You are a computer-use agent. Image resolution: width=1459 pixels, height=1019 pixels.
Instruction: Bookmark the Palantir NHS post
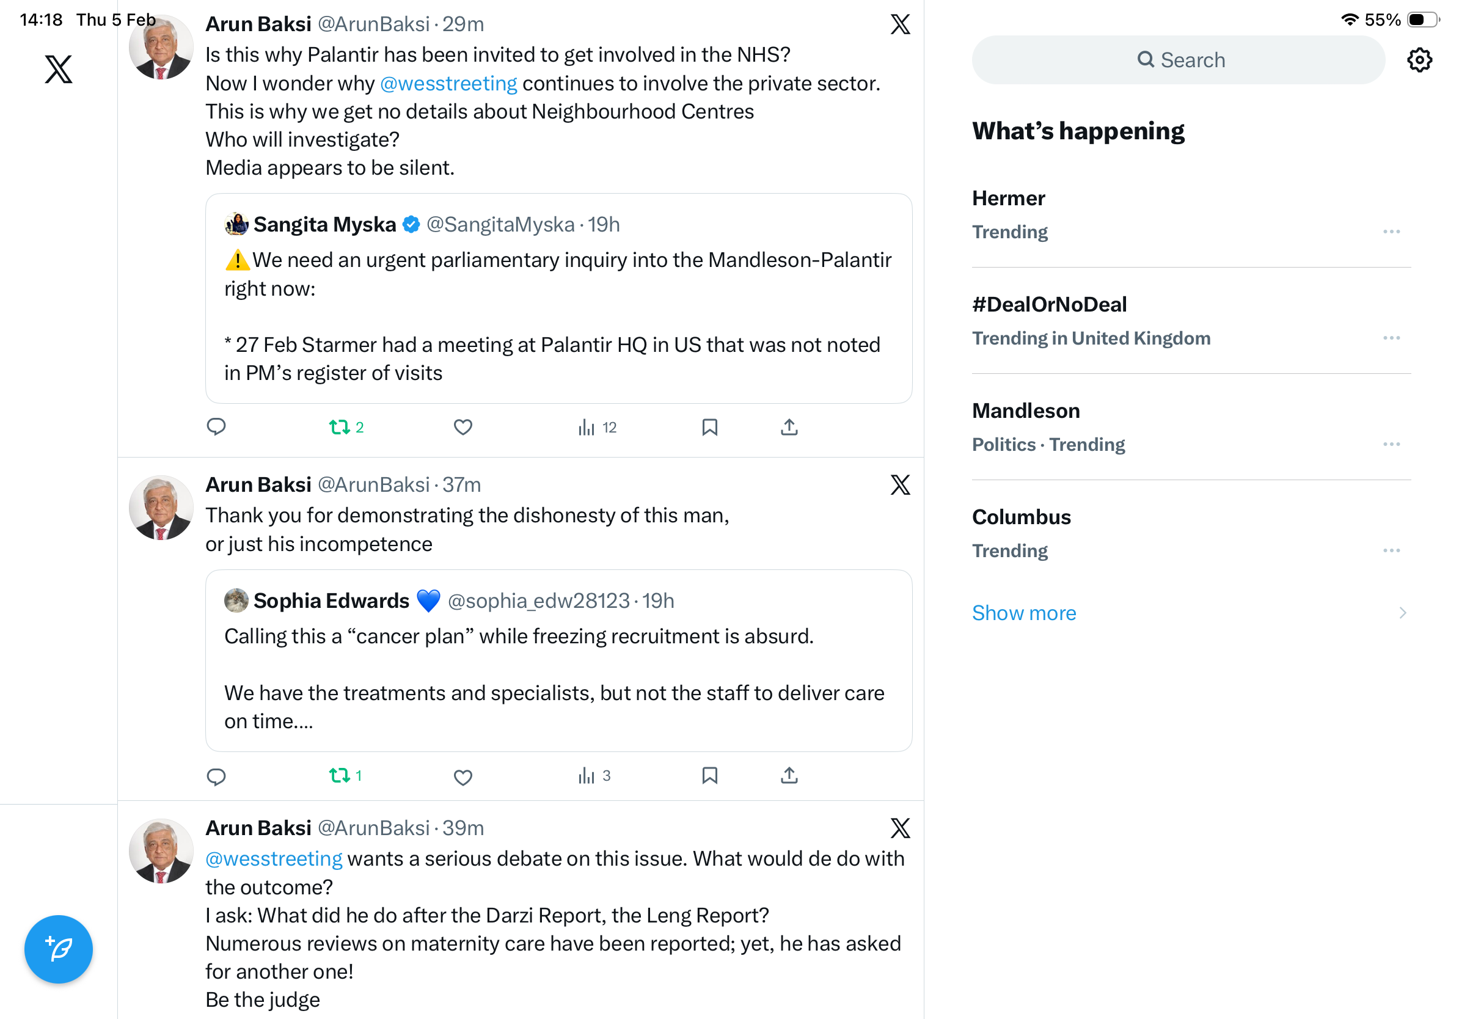[709, 427]
